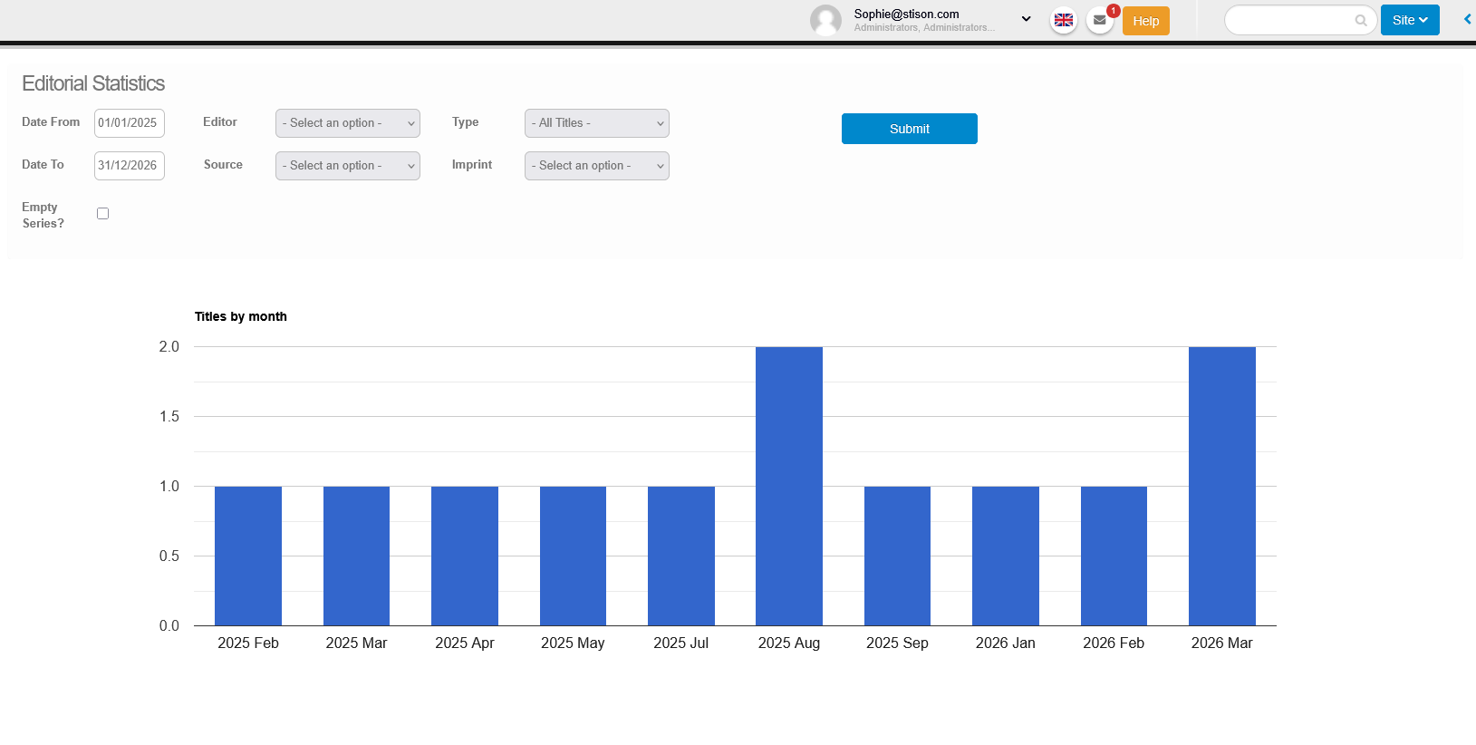
Task: Open the Site menu
Action: 1409,20
